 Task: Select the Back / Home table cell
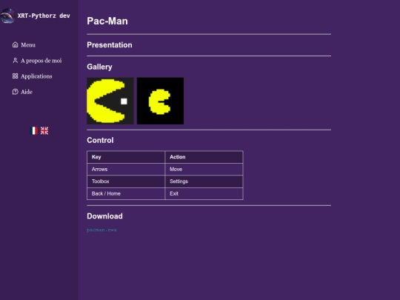126,193
